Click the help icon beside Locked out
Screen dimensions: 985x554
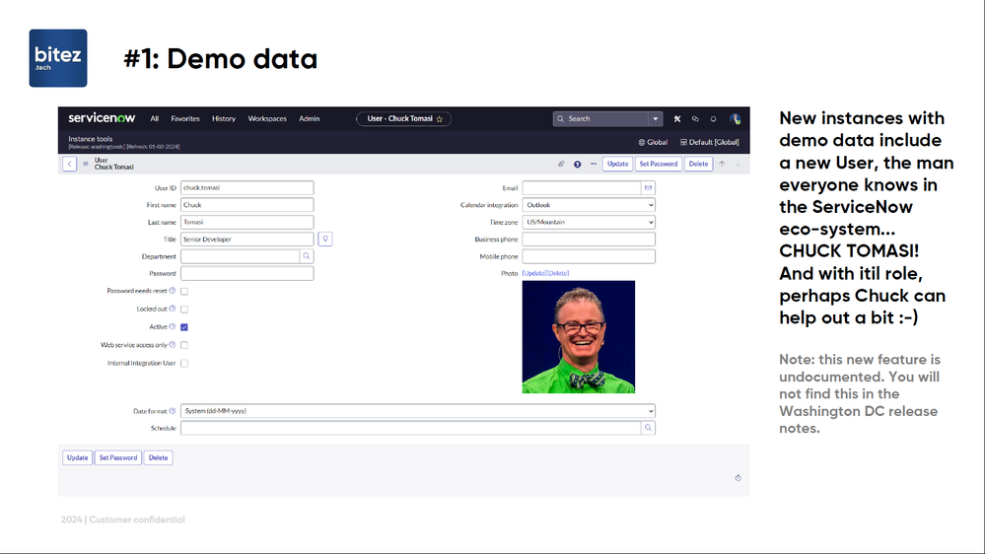point(173,309)
